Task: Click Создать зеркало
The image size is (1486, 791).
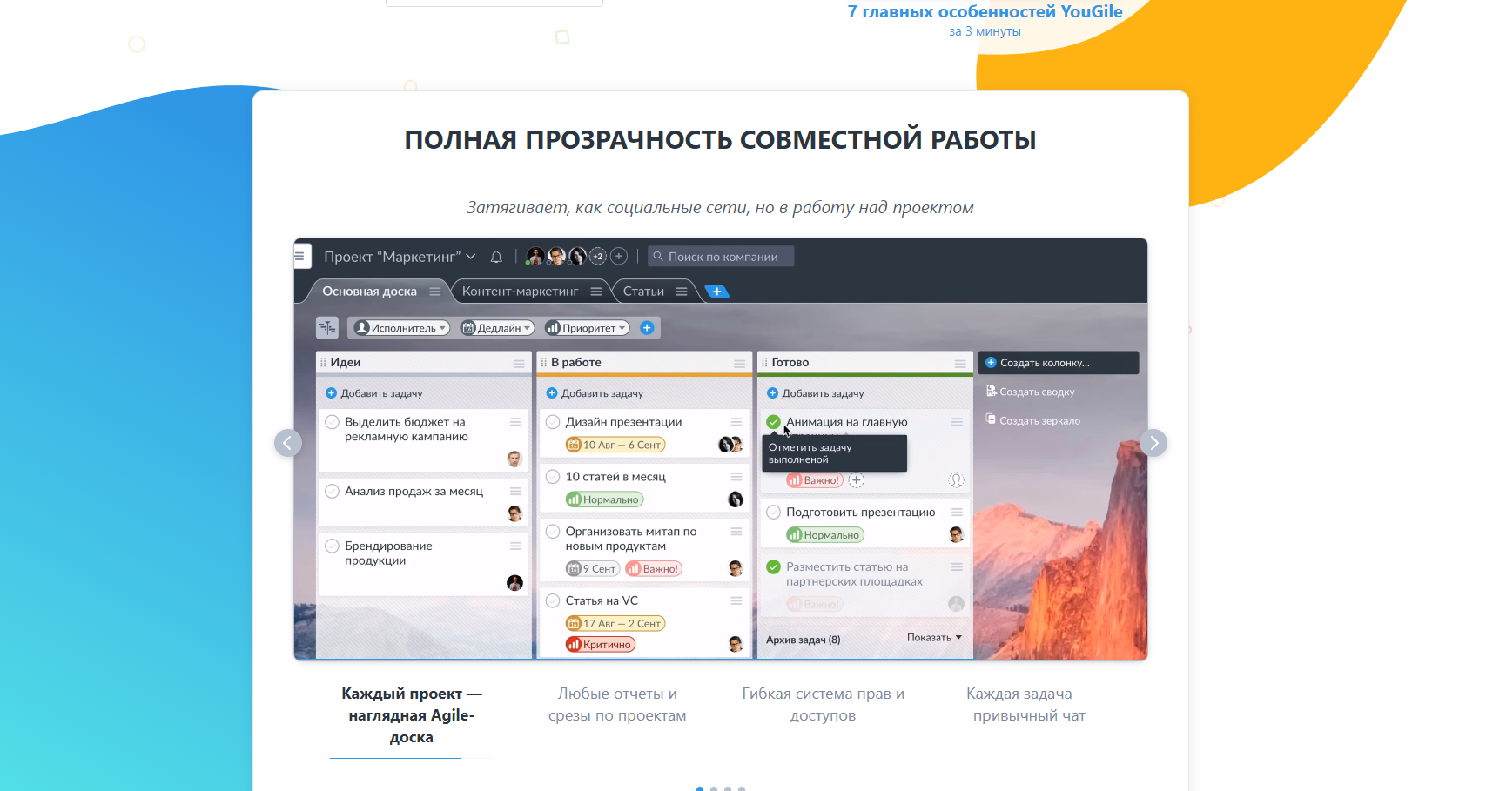Action: pyautogui.click(x=1033, y=420)
